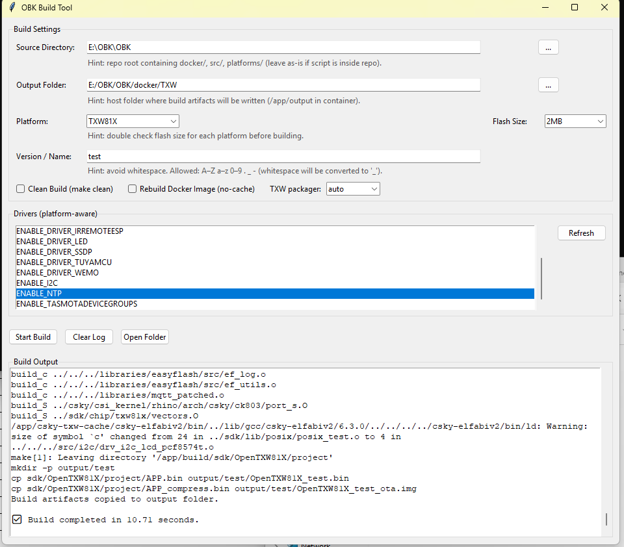Click the drivers list scrollbar
This screenshot has width=624, height=547.
click(541, 278)
